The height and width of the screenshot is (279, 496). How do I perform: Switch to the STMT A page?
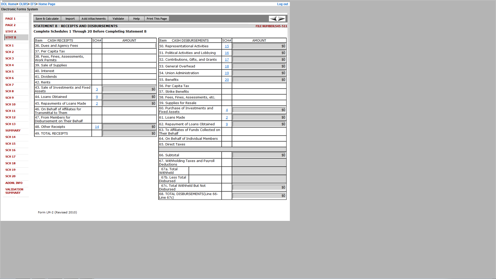click(11, 32)
